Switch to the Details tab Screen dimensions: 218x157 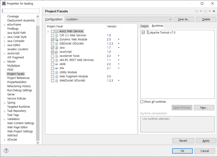point(144,26)
